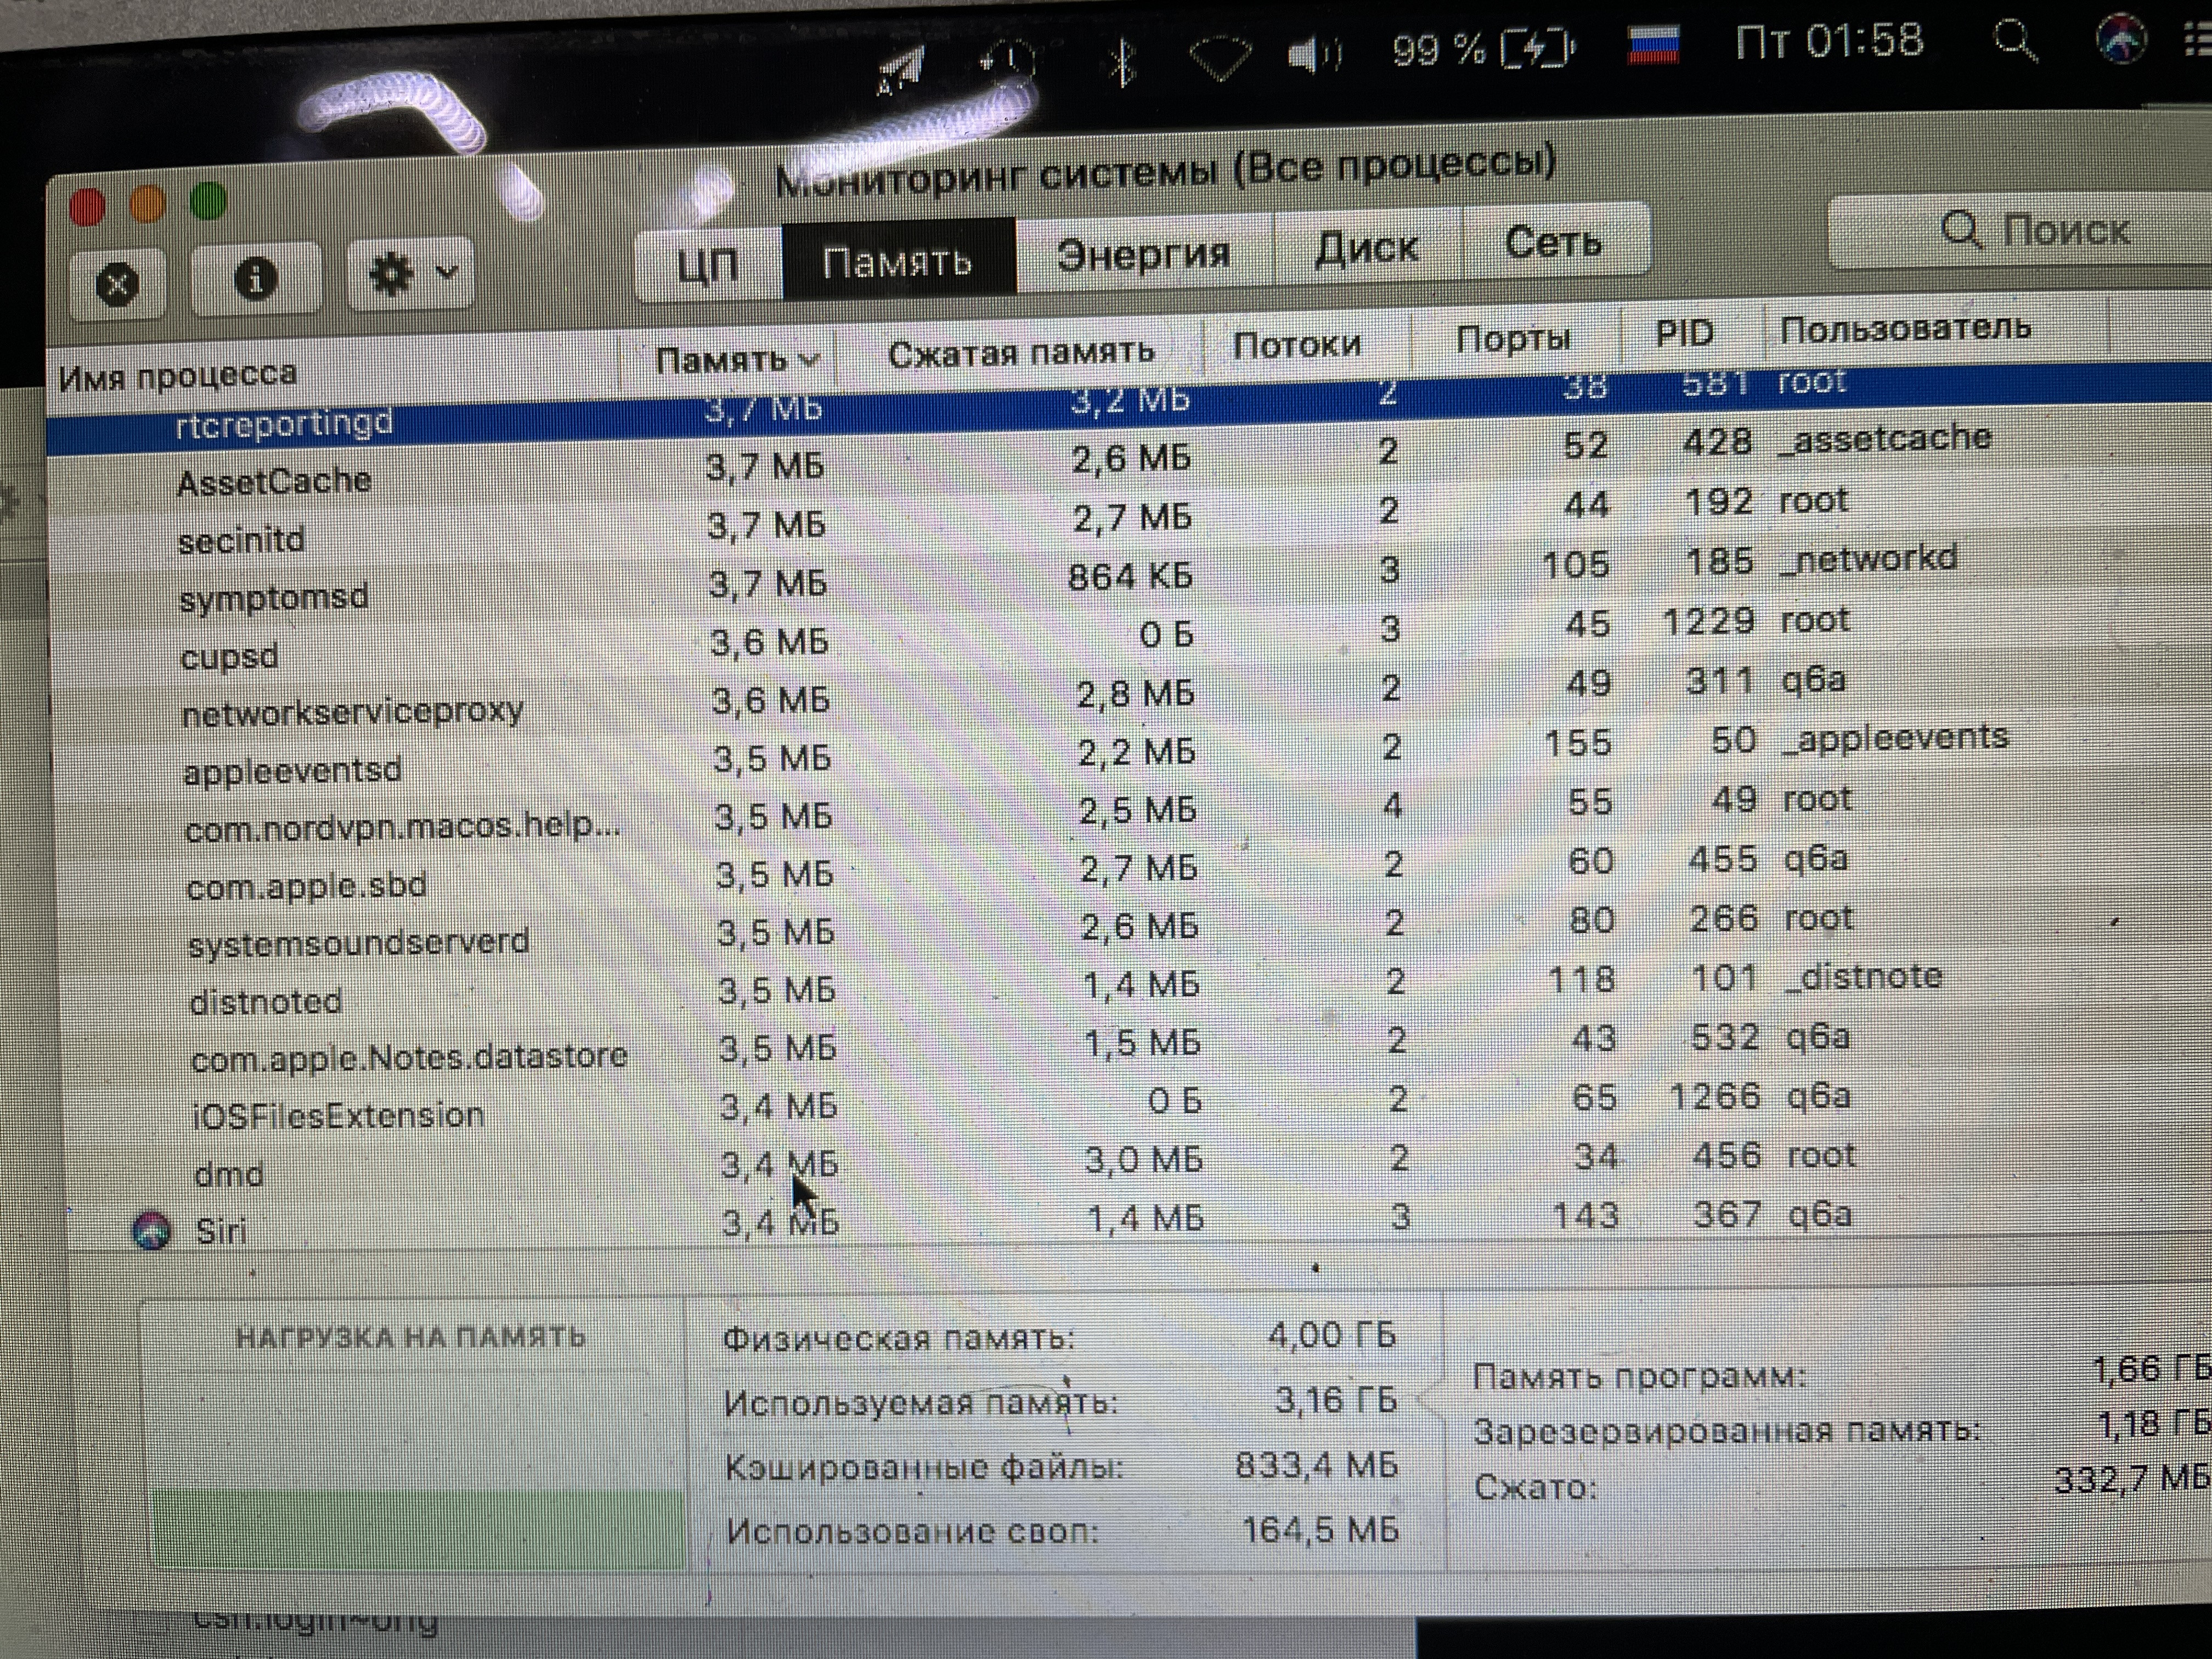This screenshot has height=1659, width=2212.
Task: Sort by Сжатая память column header
Action: [x=1021, y=352]
